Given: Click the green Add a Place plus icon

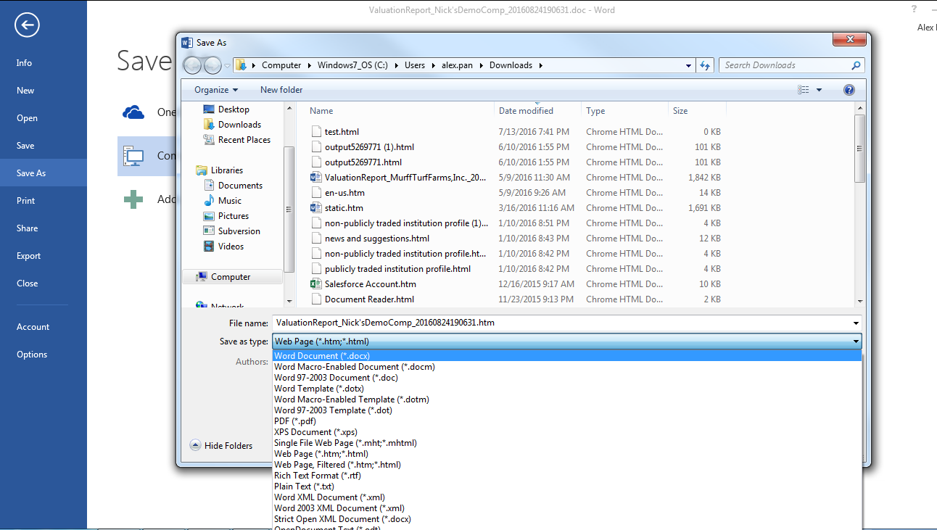Looking at the screenshot, I should [133, 199].
